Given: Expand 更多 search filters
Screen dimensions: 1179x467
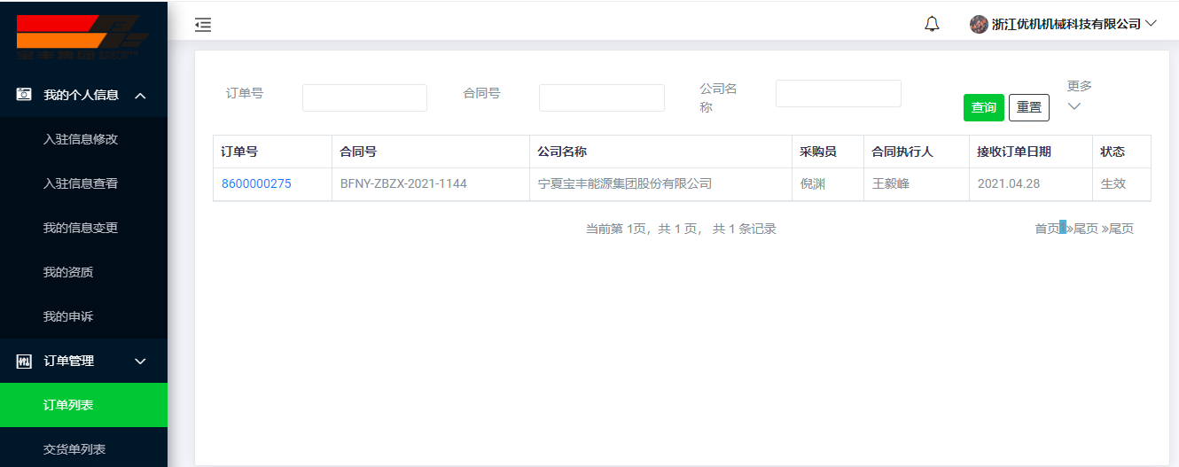Looking at the screenshot, I should pyautogui.click(x=1079, y=96).
